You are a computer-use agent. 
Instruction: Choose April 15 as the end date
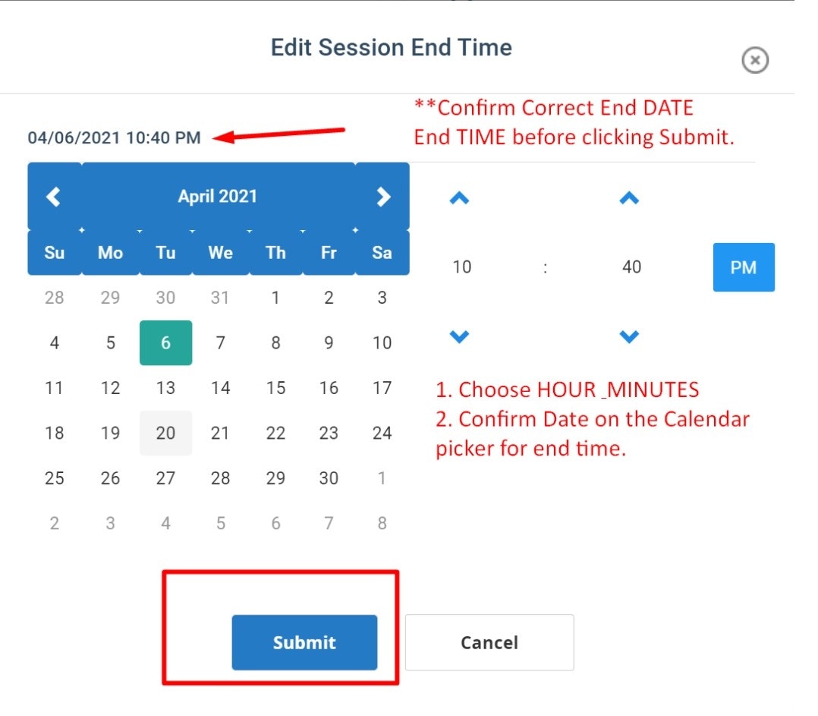275,389
